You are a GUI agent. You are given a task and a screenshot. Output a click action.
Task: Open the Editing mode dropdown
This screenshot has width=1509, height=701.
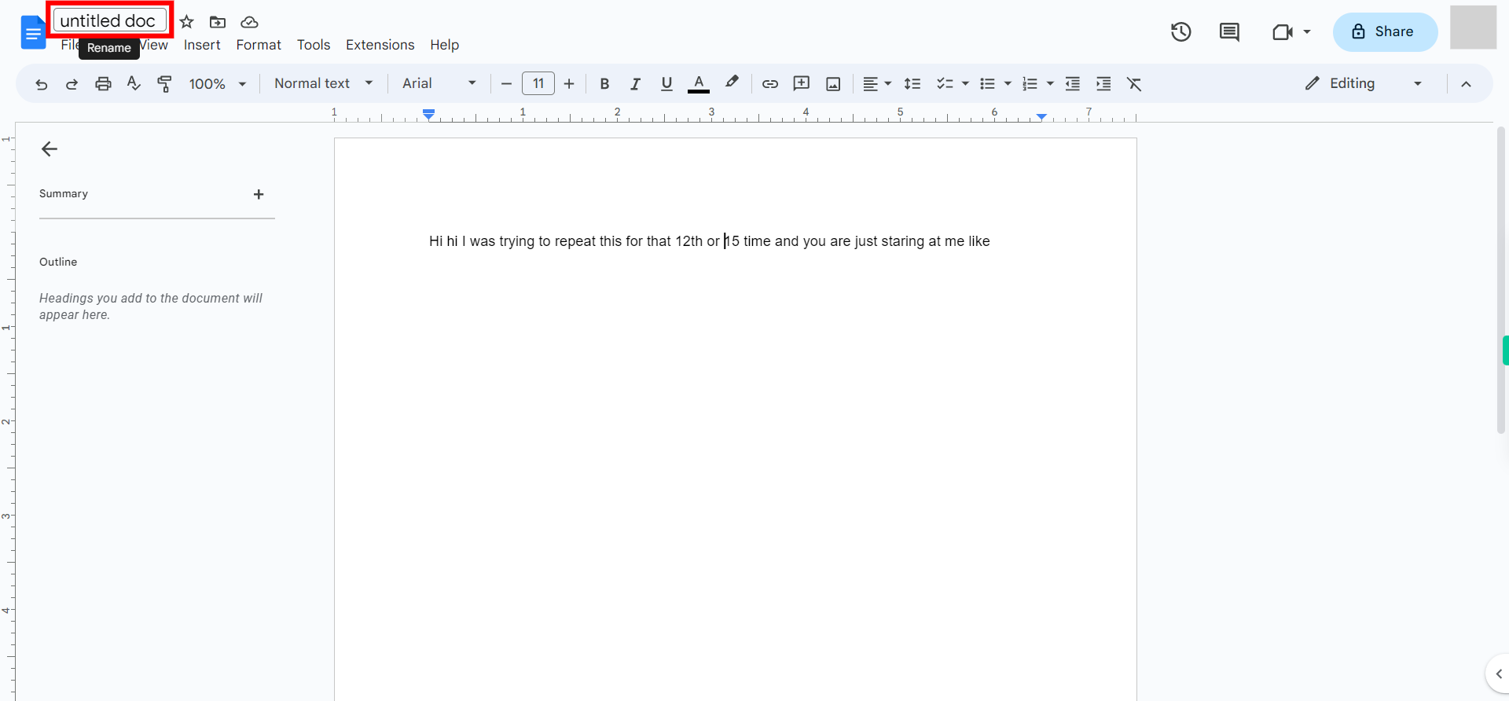point(1364,83)
